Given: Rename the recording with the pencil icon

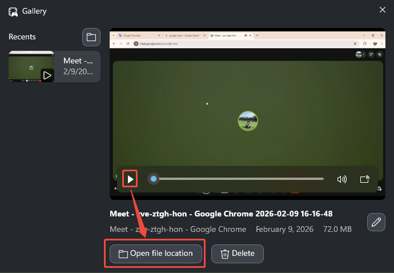Looking at the screenshot, I should click(x=376, y=222).
